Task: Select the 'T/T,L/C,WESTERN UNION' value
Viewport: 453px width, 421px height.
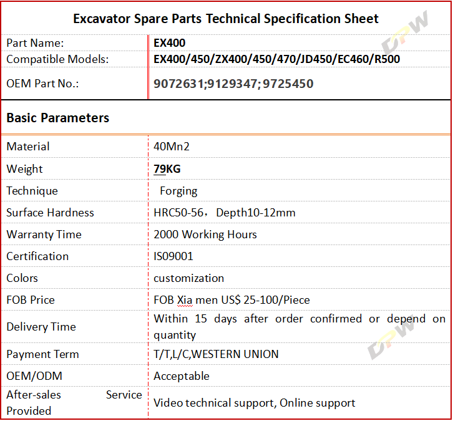Action: click(216, 354)
